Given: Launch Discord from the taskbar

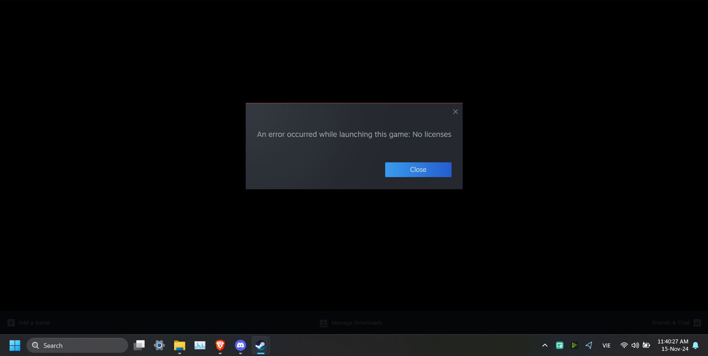Looking at the screenshot, I should click(x=240, y=345).
